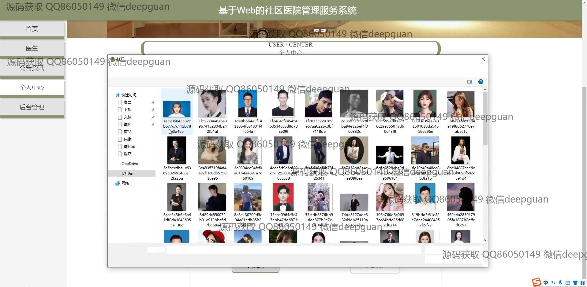Click the Sogou input method S icon
587x287 pixels.
536,282
